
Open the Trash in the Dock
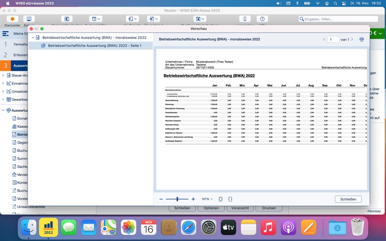coord(358,227)
